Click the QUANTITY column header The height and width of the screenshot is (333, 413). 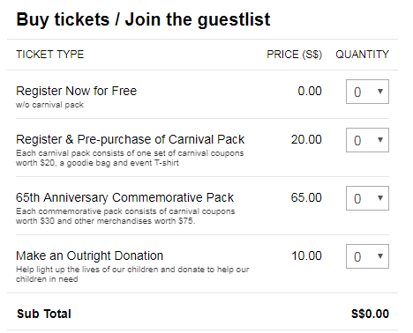click(x=363, y=55)
